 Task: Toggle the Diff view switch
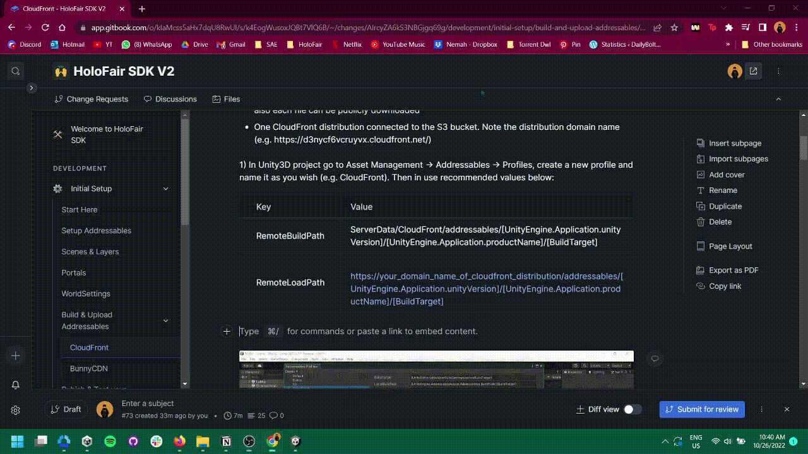tap(633, 409)
